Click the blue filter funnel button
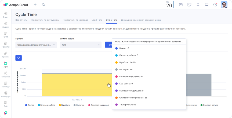Image resolution: width=232 pixels, height=118 pixels. pyautogui.click(x=19, y=58)
